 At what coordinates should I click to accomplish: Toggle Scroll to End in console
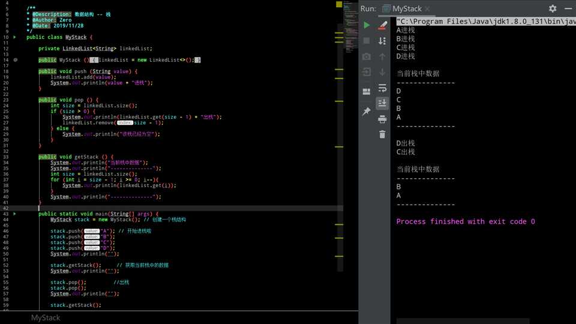click(x=382, y=103)
